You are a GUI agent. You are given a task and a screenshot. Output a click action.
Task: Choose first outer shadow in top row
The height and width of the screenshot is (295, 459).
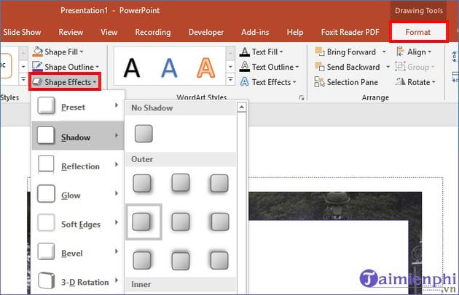[x=142, y=183]
